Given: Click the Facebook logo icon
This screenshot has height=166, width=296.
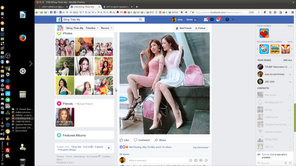Looking at the screenshot, I should (59, 19).
